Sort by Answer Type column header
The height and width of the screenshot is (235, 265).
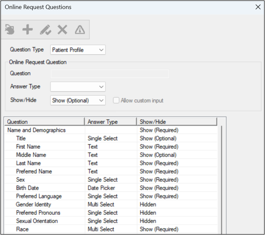coord(110,122)
